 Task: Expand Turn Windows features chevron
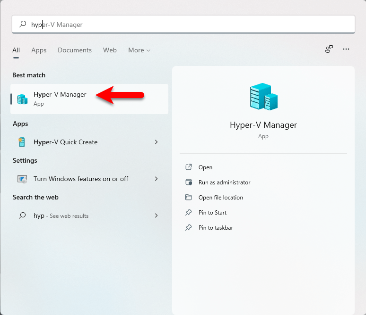pos(157,179)
